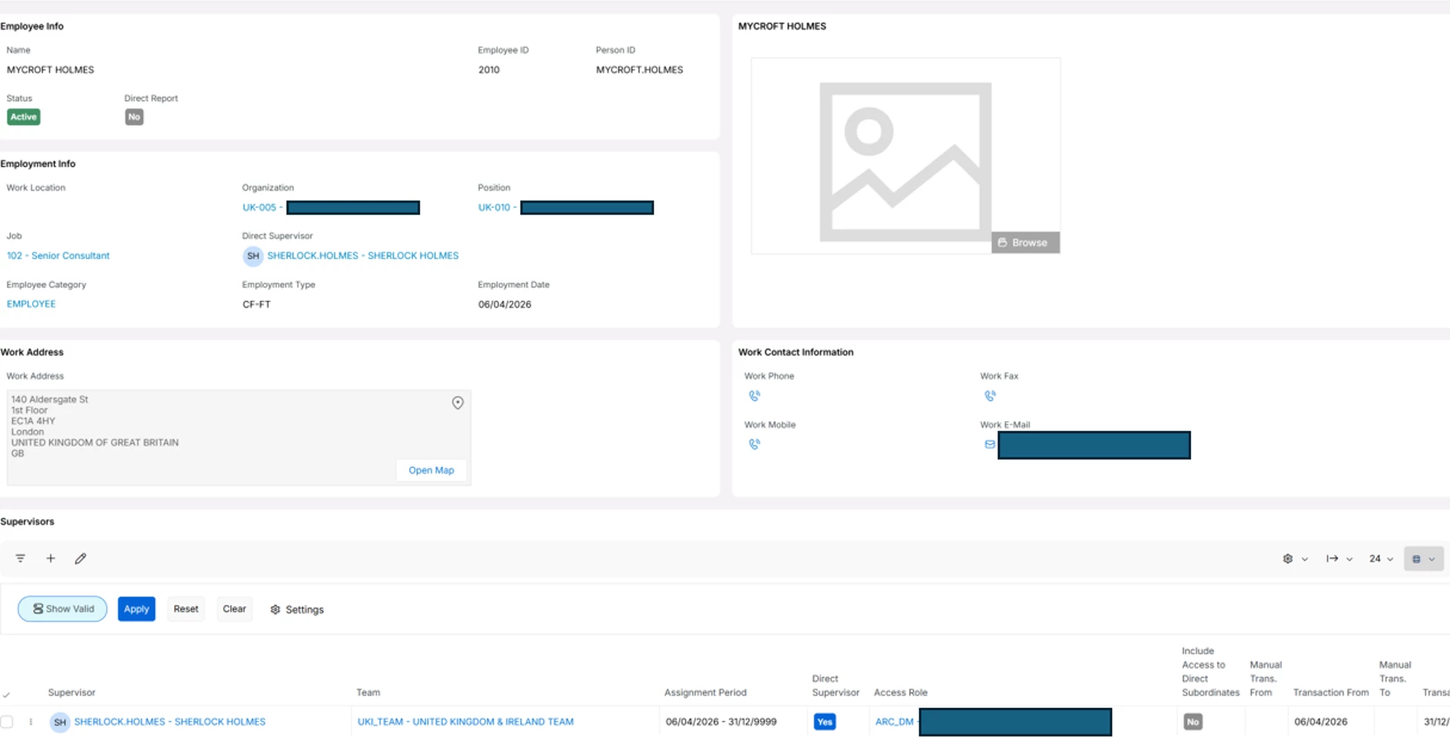
Task: Open the 102 - Senior Consultant job link
Action: (x=58, y=256)
